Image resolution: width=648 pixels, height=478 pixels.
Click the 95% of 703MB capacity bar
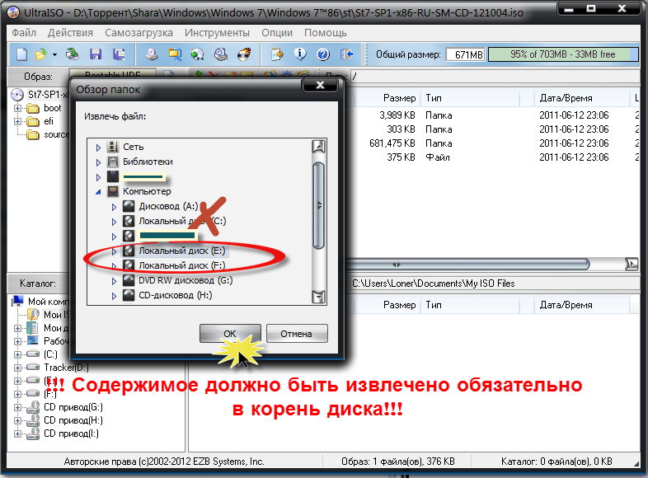coord(563,54)
